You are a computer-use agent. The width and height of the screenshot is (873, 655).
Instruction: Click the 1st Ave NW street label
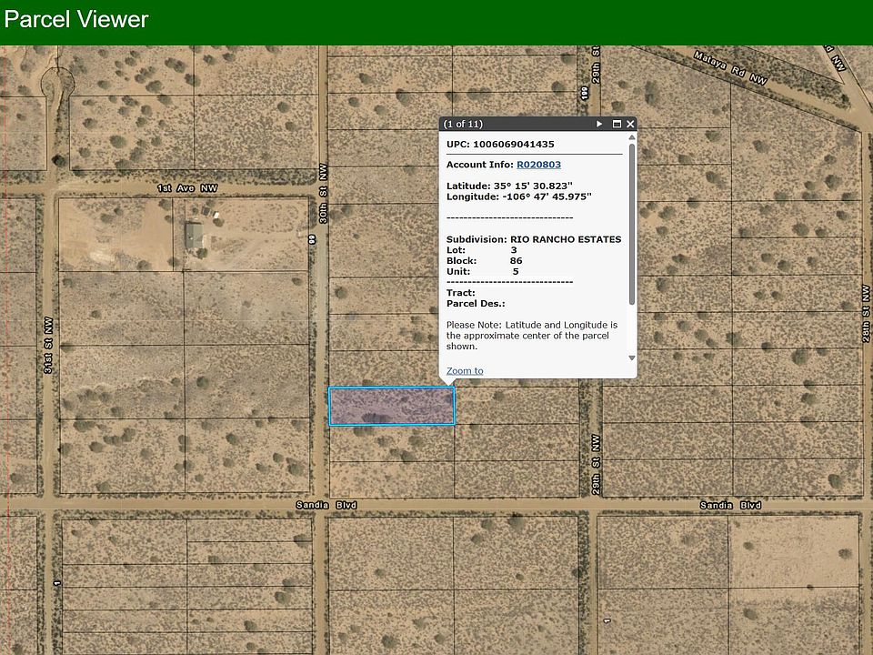(x=187, y=188)
